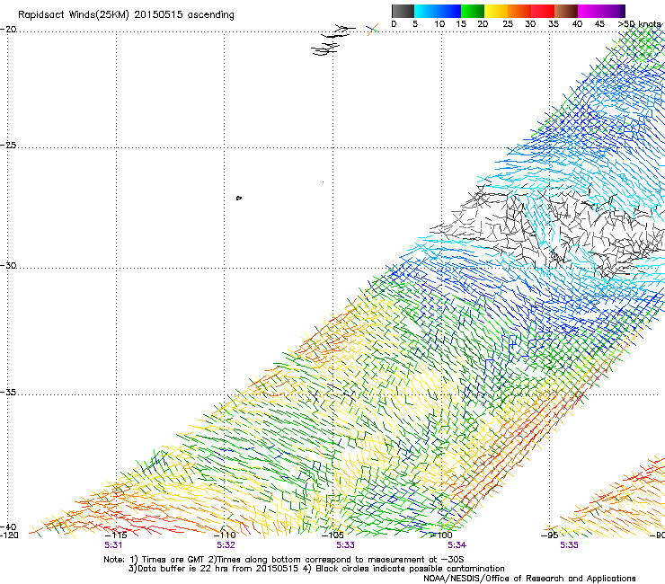
Task: Click the blue-orange crossed barb beside the legend
Action: [x=372, y=30]
